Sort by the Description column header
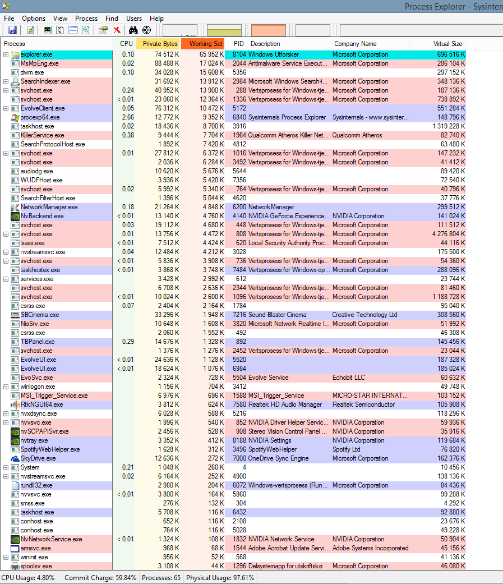 289,44
